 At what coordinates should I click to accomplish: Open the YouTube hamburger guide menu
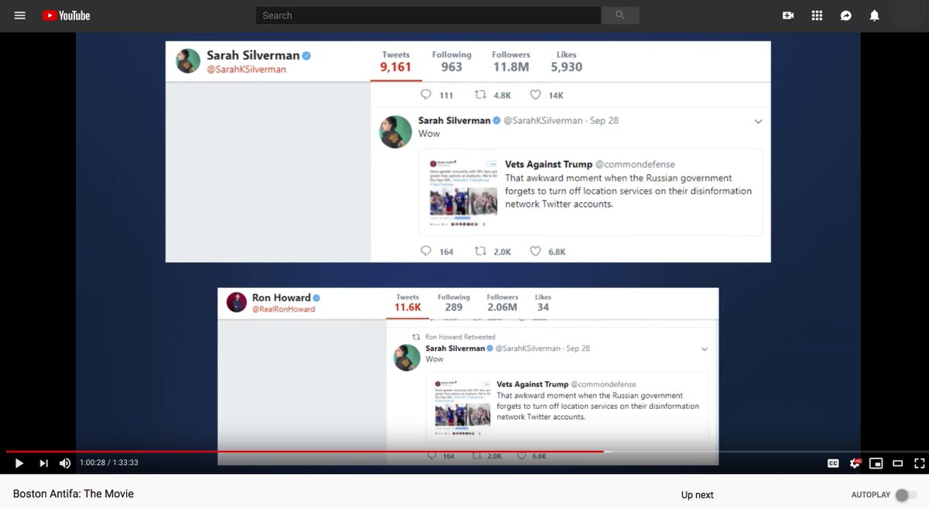[20, 15]
